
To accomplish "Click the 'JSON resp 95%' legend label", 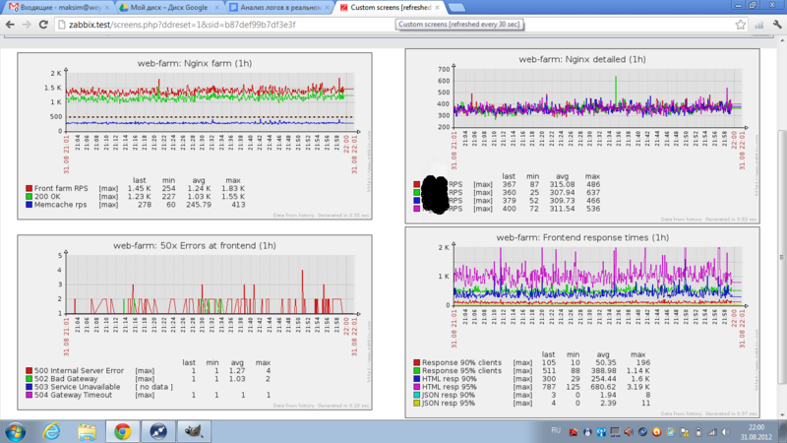I will 449,403.
